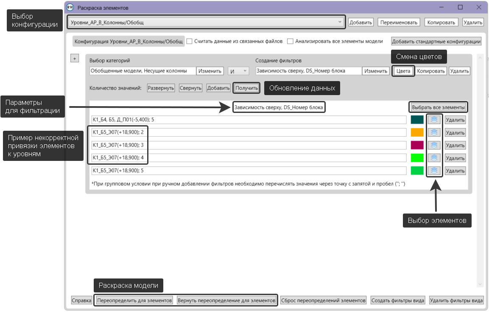Close the Раскраска элементов window
This screenshot has height=312, width=489.
(479, 7)
